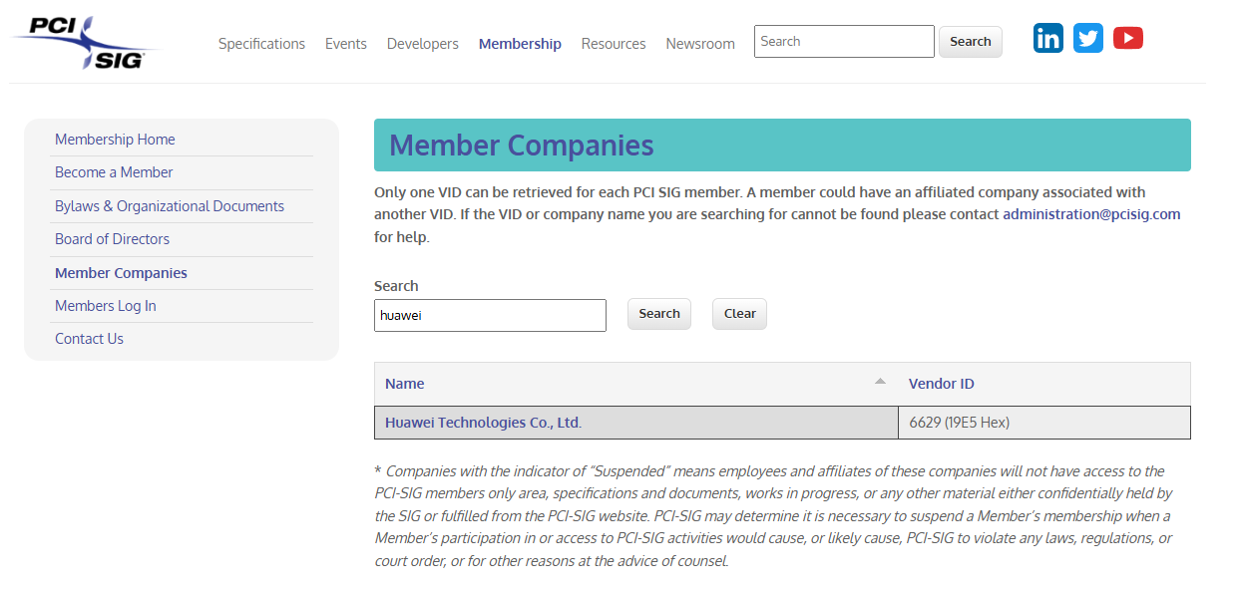Go to the Events menu
The width and height of the screenshot is (1244, 594).
click(346, 44)
